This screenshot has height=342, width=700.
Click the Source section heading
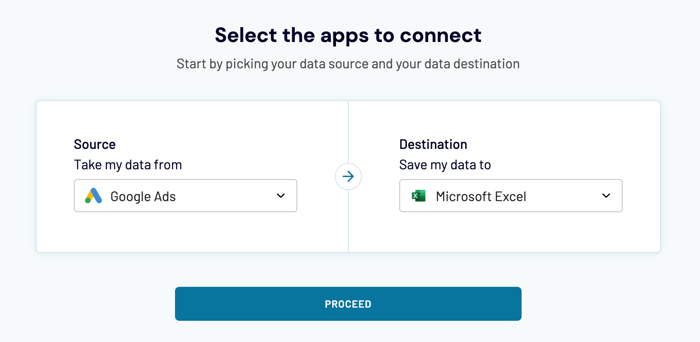pyautogui.click(x=95, y=144)
